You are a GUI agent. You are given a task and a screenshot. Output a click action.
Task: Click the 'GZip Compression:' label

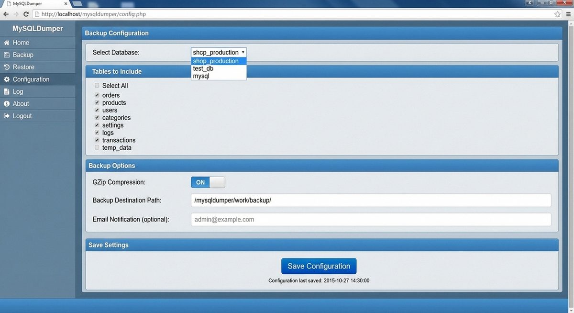tap(119, 182)
